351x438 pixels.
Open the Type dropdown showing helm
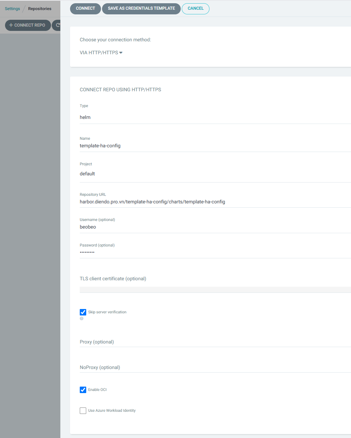click(215, 117)
